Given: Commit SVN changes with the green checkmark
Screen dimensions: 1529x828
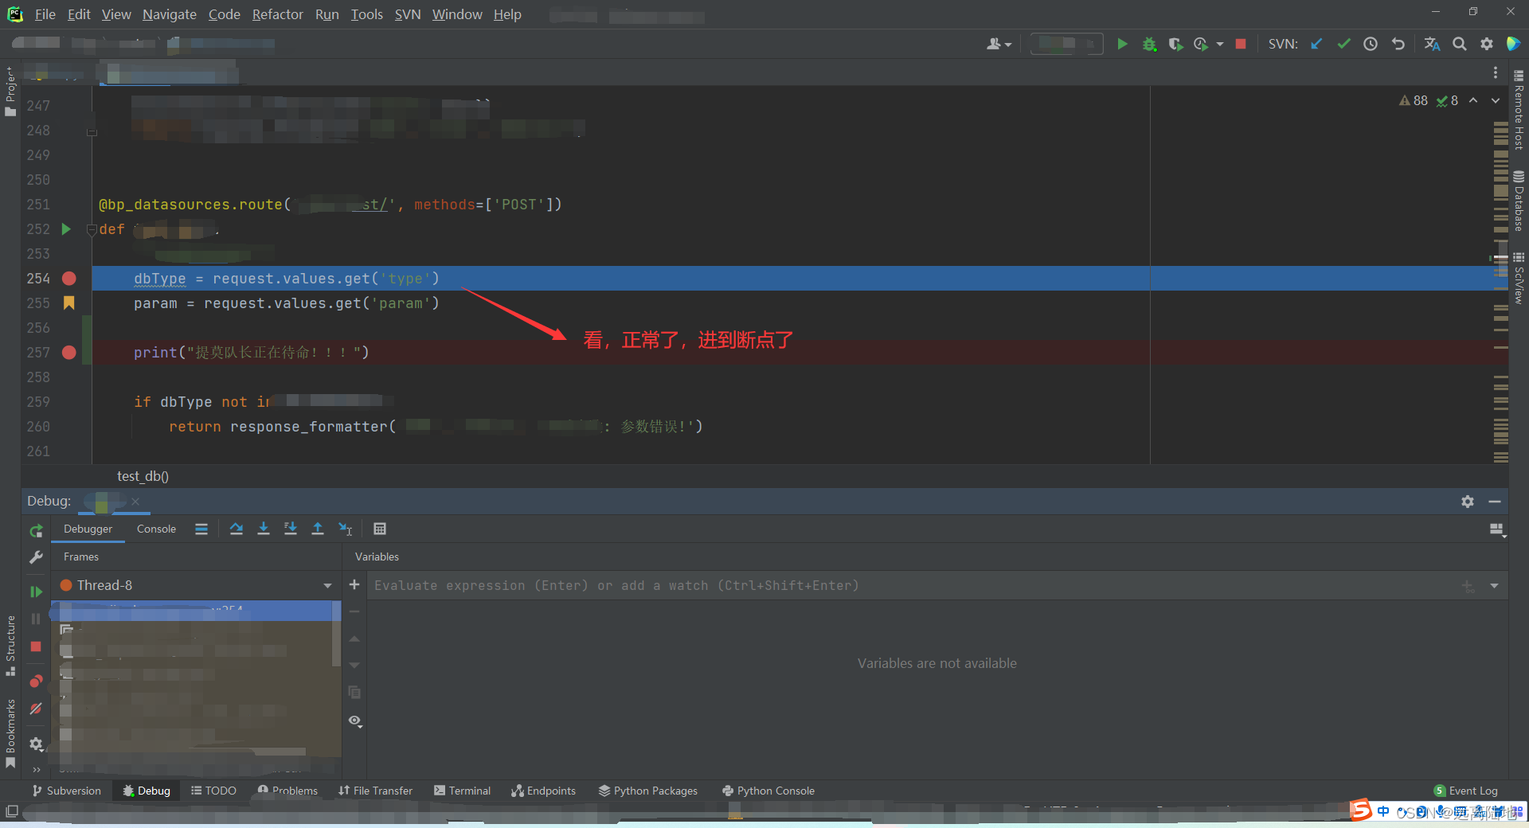Looking at the screenshot, I should tap(1343, 44).
